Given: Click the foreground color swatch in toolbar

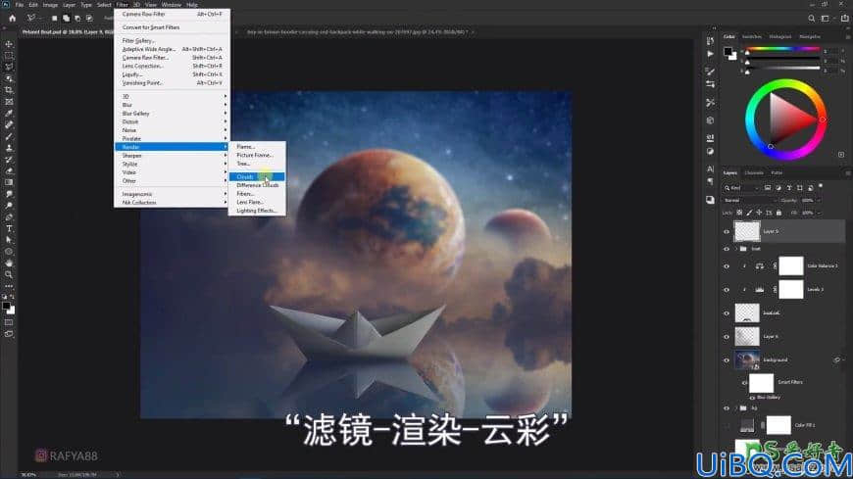Looking at the screenshot, I should click(6, 307).
